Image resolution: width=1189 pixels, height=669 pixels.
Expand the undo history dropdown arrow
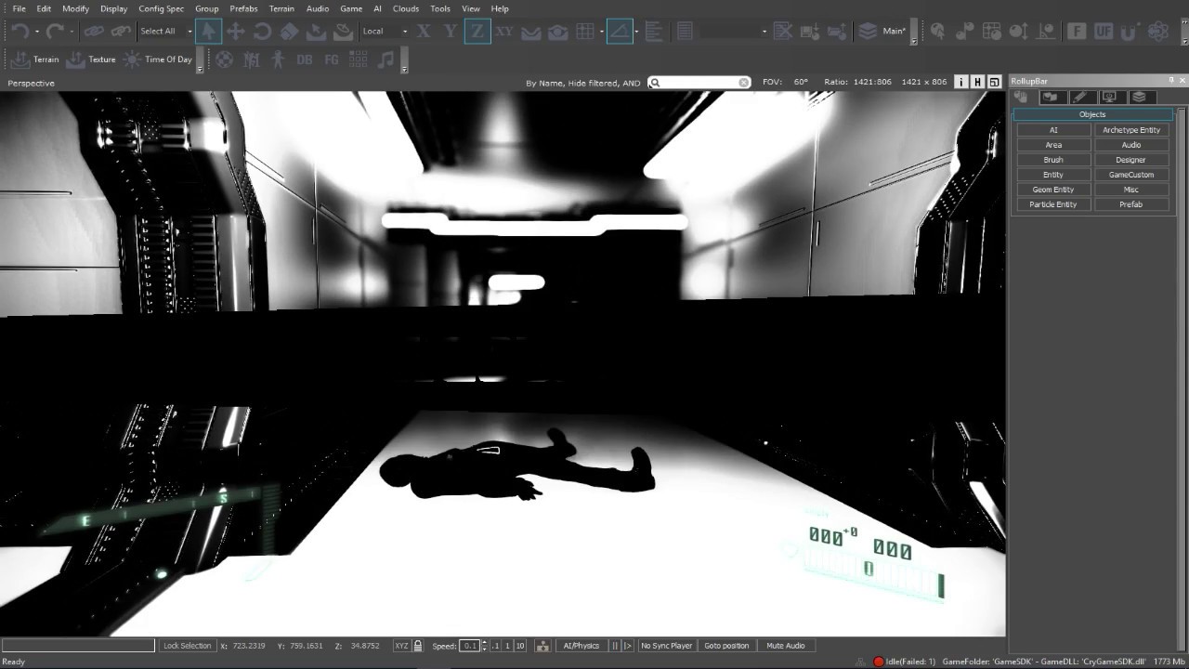point(36,32)
